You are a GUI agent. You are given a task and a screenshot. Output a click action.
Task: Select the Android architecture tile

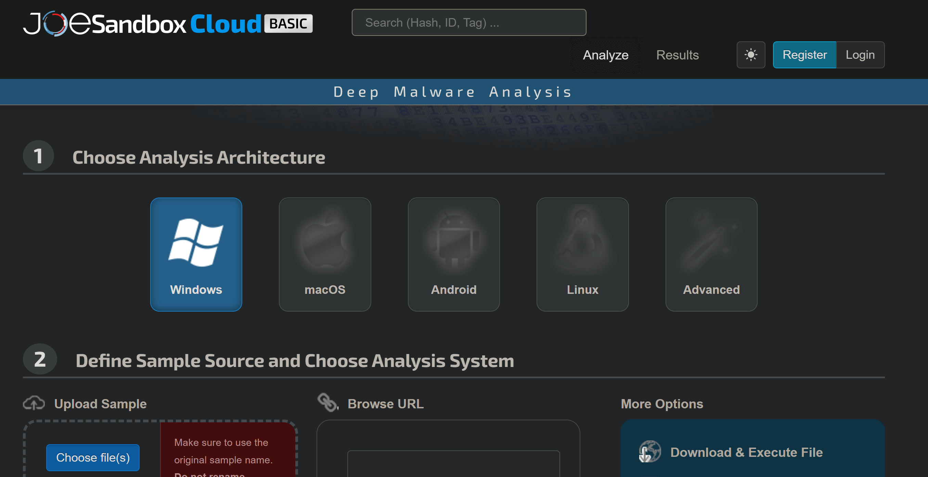click(x=453, y=254)
